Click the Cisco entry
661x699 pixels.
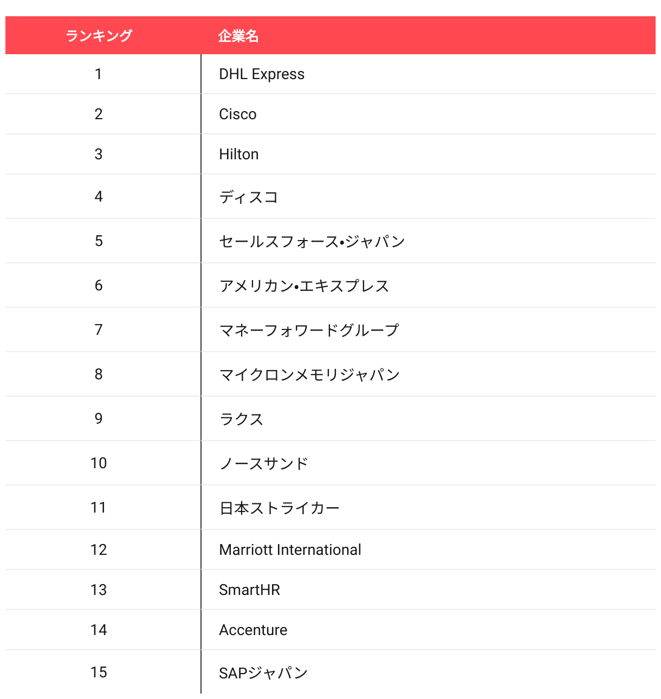pyautogui.click(x=238, y=114)
